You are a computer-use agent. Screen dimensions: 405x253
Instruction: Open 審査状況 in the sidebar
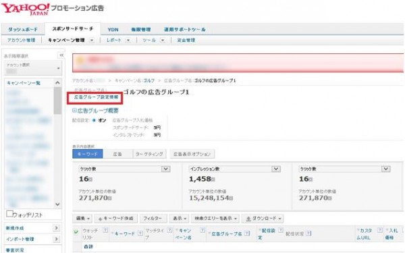click(x=15, y=250)
